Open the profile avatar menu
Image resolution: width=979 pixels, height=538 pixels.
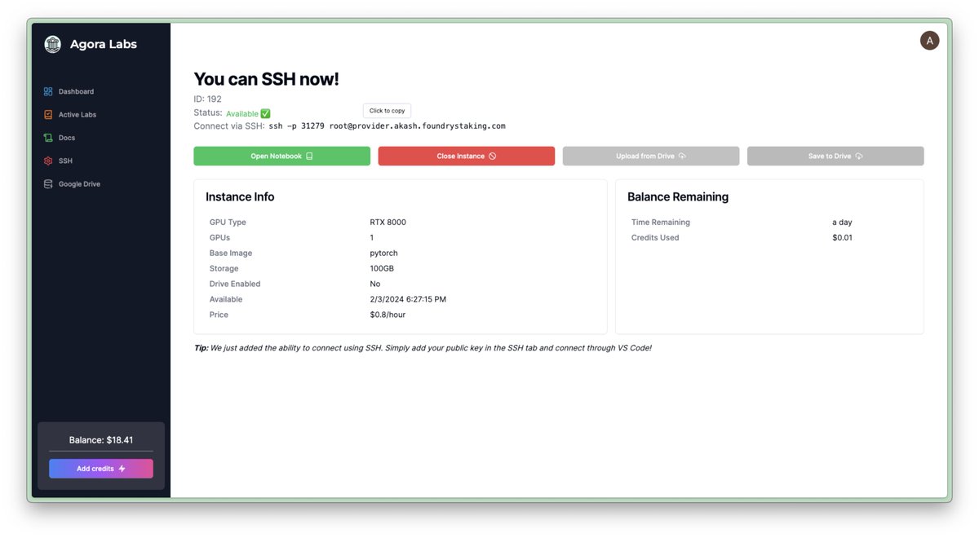pos(929,39)
